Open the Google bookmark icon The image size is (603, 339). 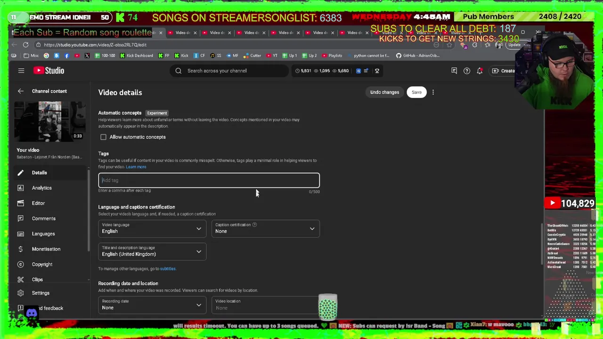click(x=46, y=56)
